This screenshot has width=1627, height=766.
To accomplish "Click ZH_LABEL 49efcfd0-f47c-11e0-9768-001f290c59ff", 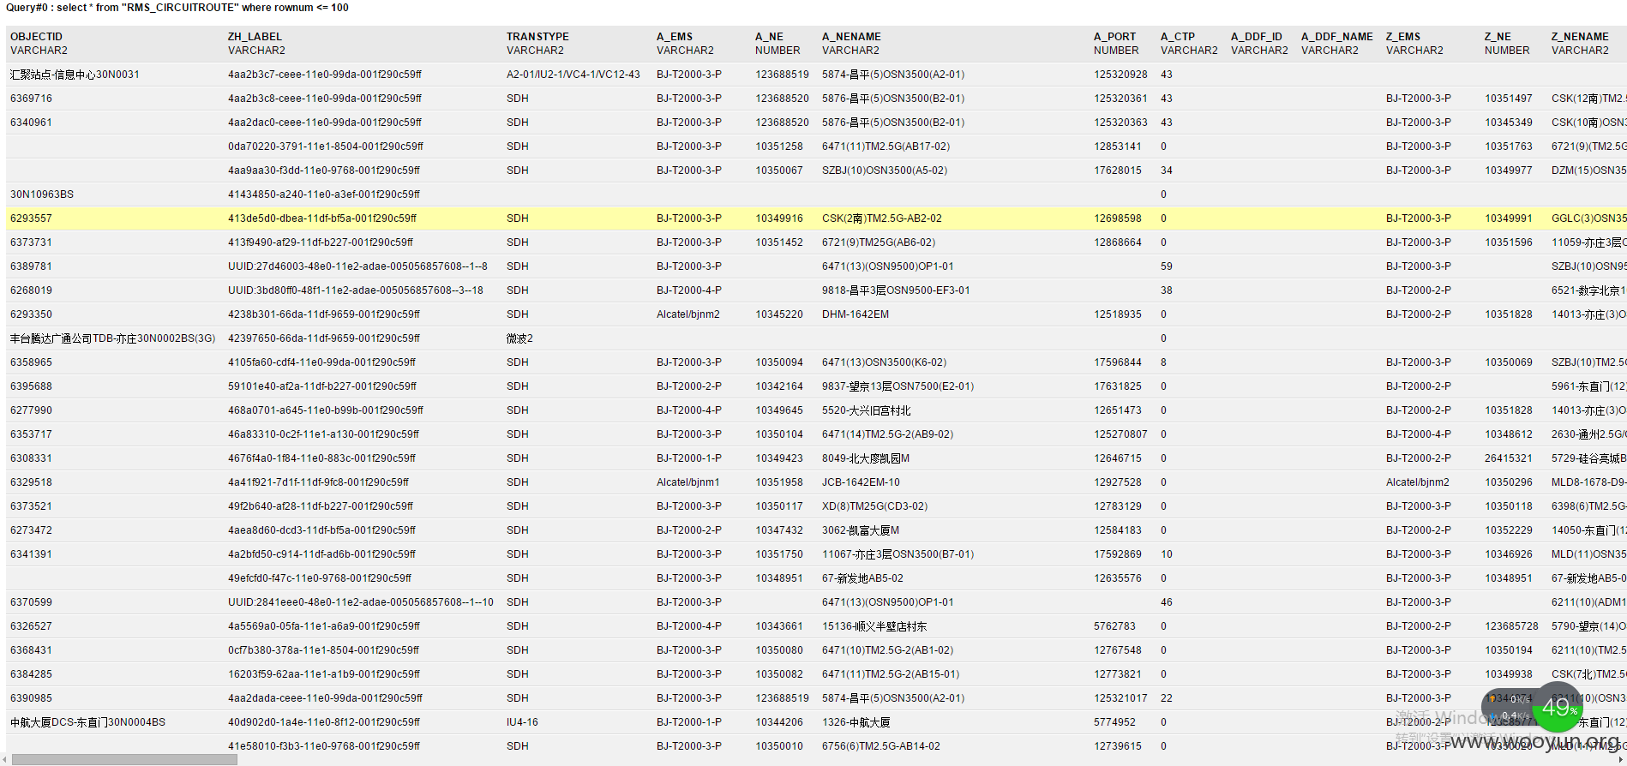I will coord(320,578).
